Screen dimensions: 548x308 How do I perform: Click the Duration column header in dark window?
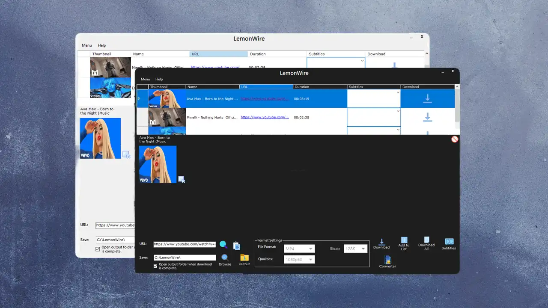pyautogui.click(x=320, y=87)
